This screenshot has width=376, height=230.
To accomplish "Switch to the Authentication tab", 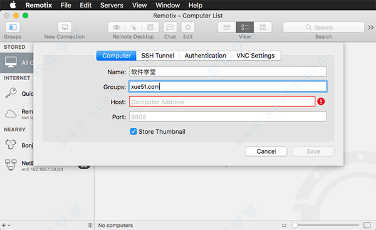I will [206, 56].
